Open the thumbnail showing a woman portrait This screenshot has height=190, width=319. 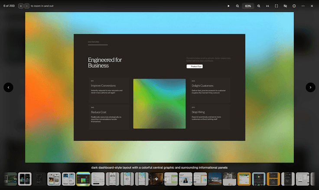pos(186,179)
